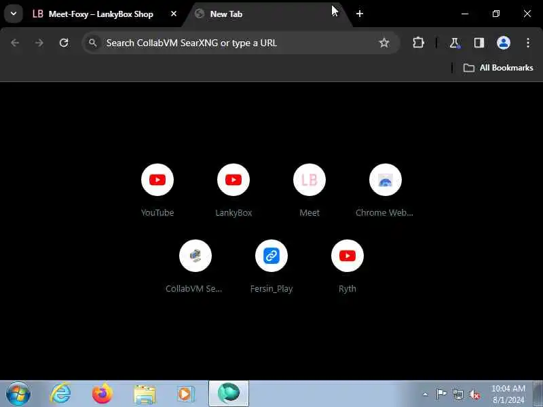Open network status tray icon
The height and width of the screenshot is (407, 543).
click(x=457, y=394)
